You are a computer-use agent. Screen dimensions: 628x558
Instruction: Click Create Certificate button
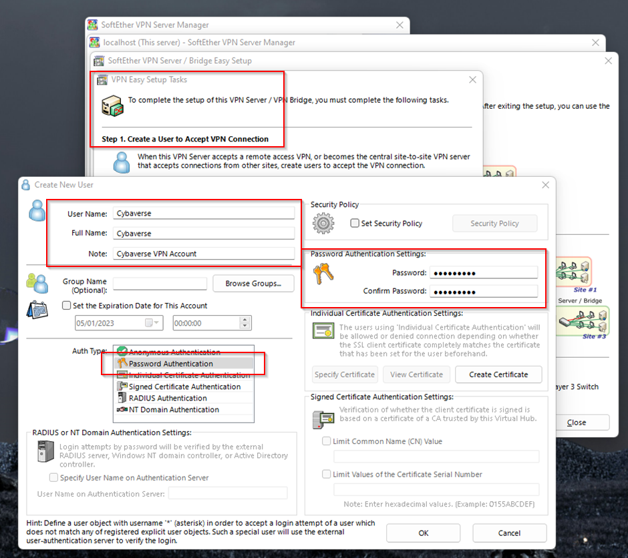(498, 374)
